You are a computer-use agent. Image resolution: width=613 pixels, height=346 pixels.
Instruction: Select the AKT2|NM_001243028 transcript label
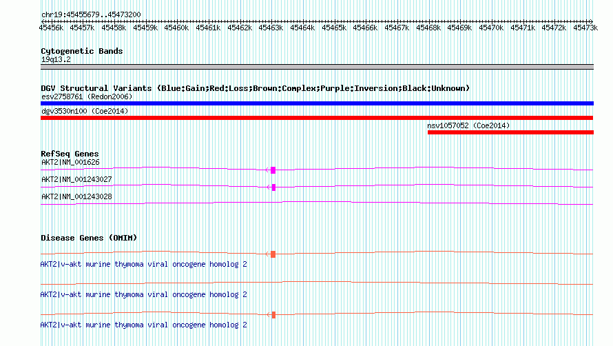coord(76,197)
